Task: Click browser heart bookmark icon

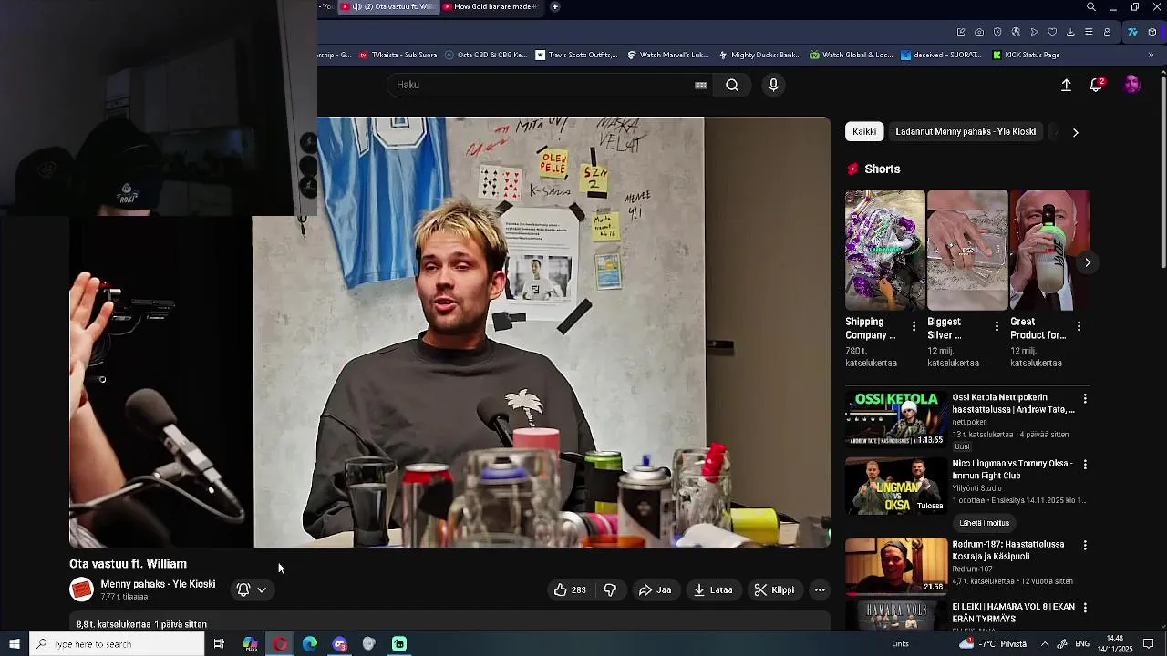Action: (x=1052, y=32)
